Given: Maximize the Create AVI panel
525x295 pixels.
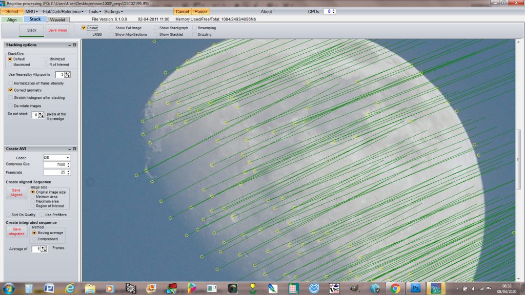Looking at the screenshot, I should coord(74,149).
